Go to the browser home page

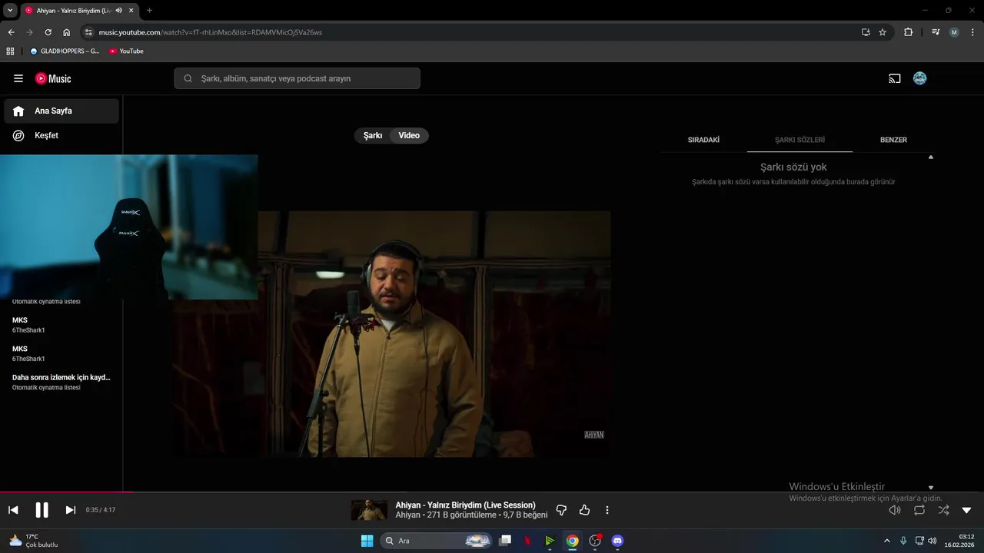tap(67, 32)
